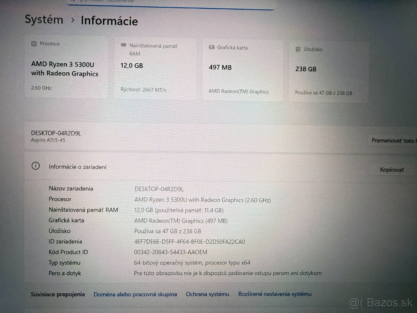The width and height of the screenshot is (417, 313).
Task: Select the DESKTOP-04R2D9L device name value
Action: pos(159,189)
